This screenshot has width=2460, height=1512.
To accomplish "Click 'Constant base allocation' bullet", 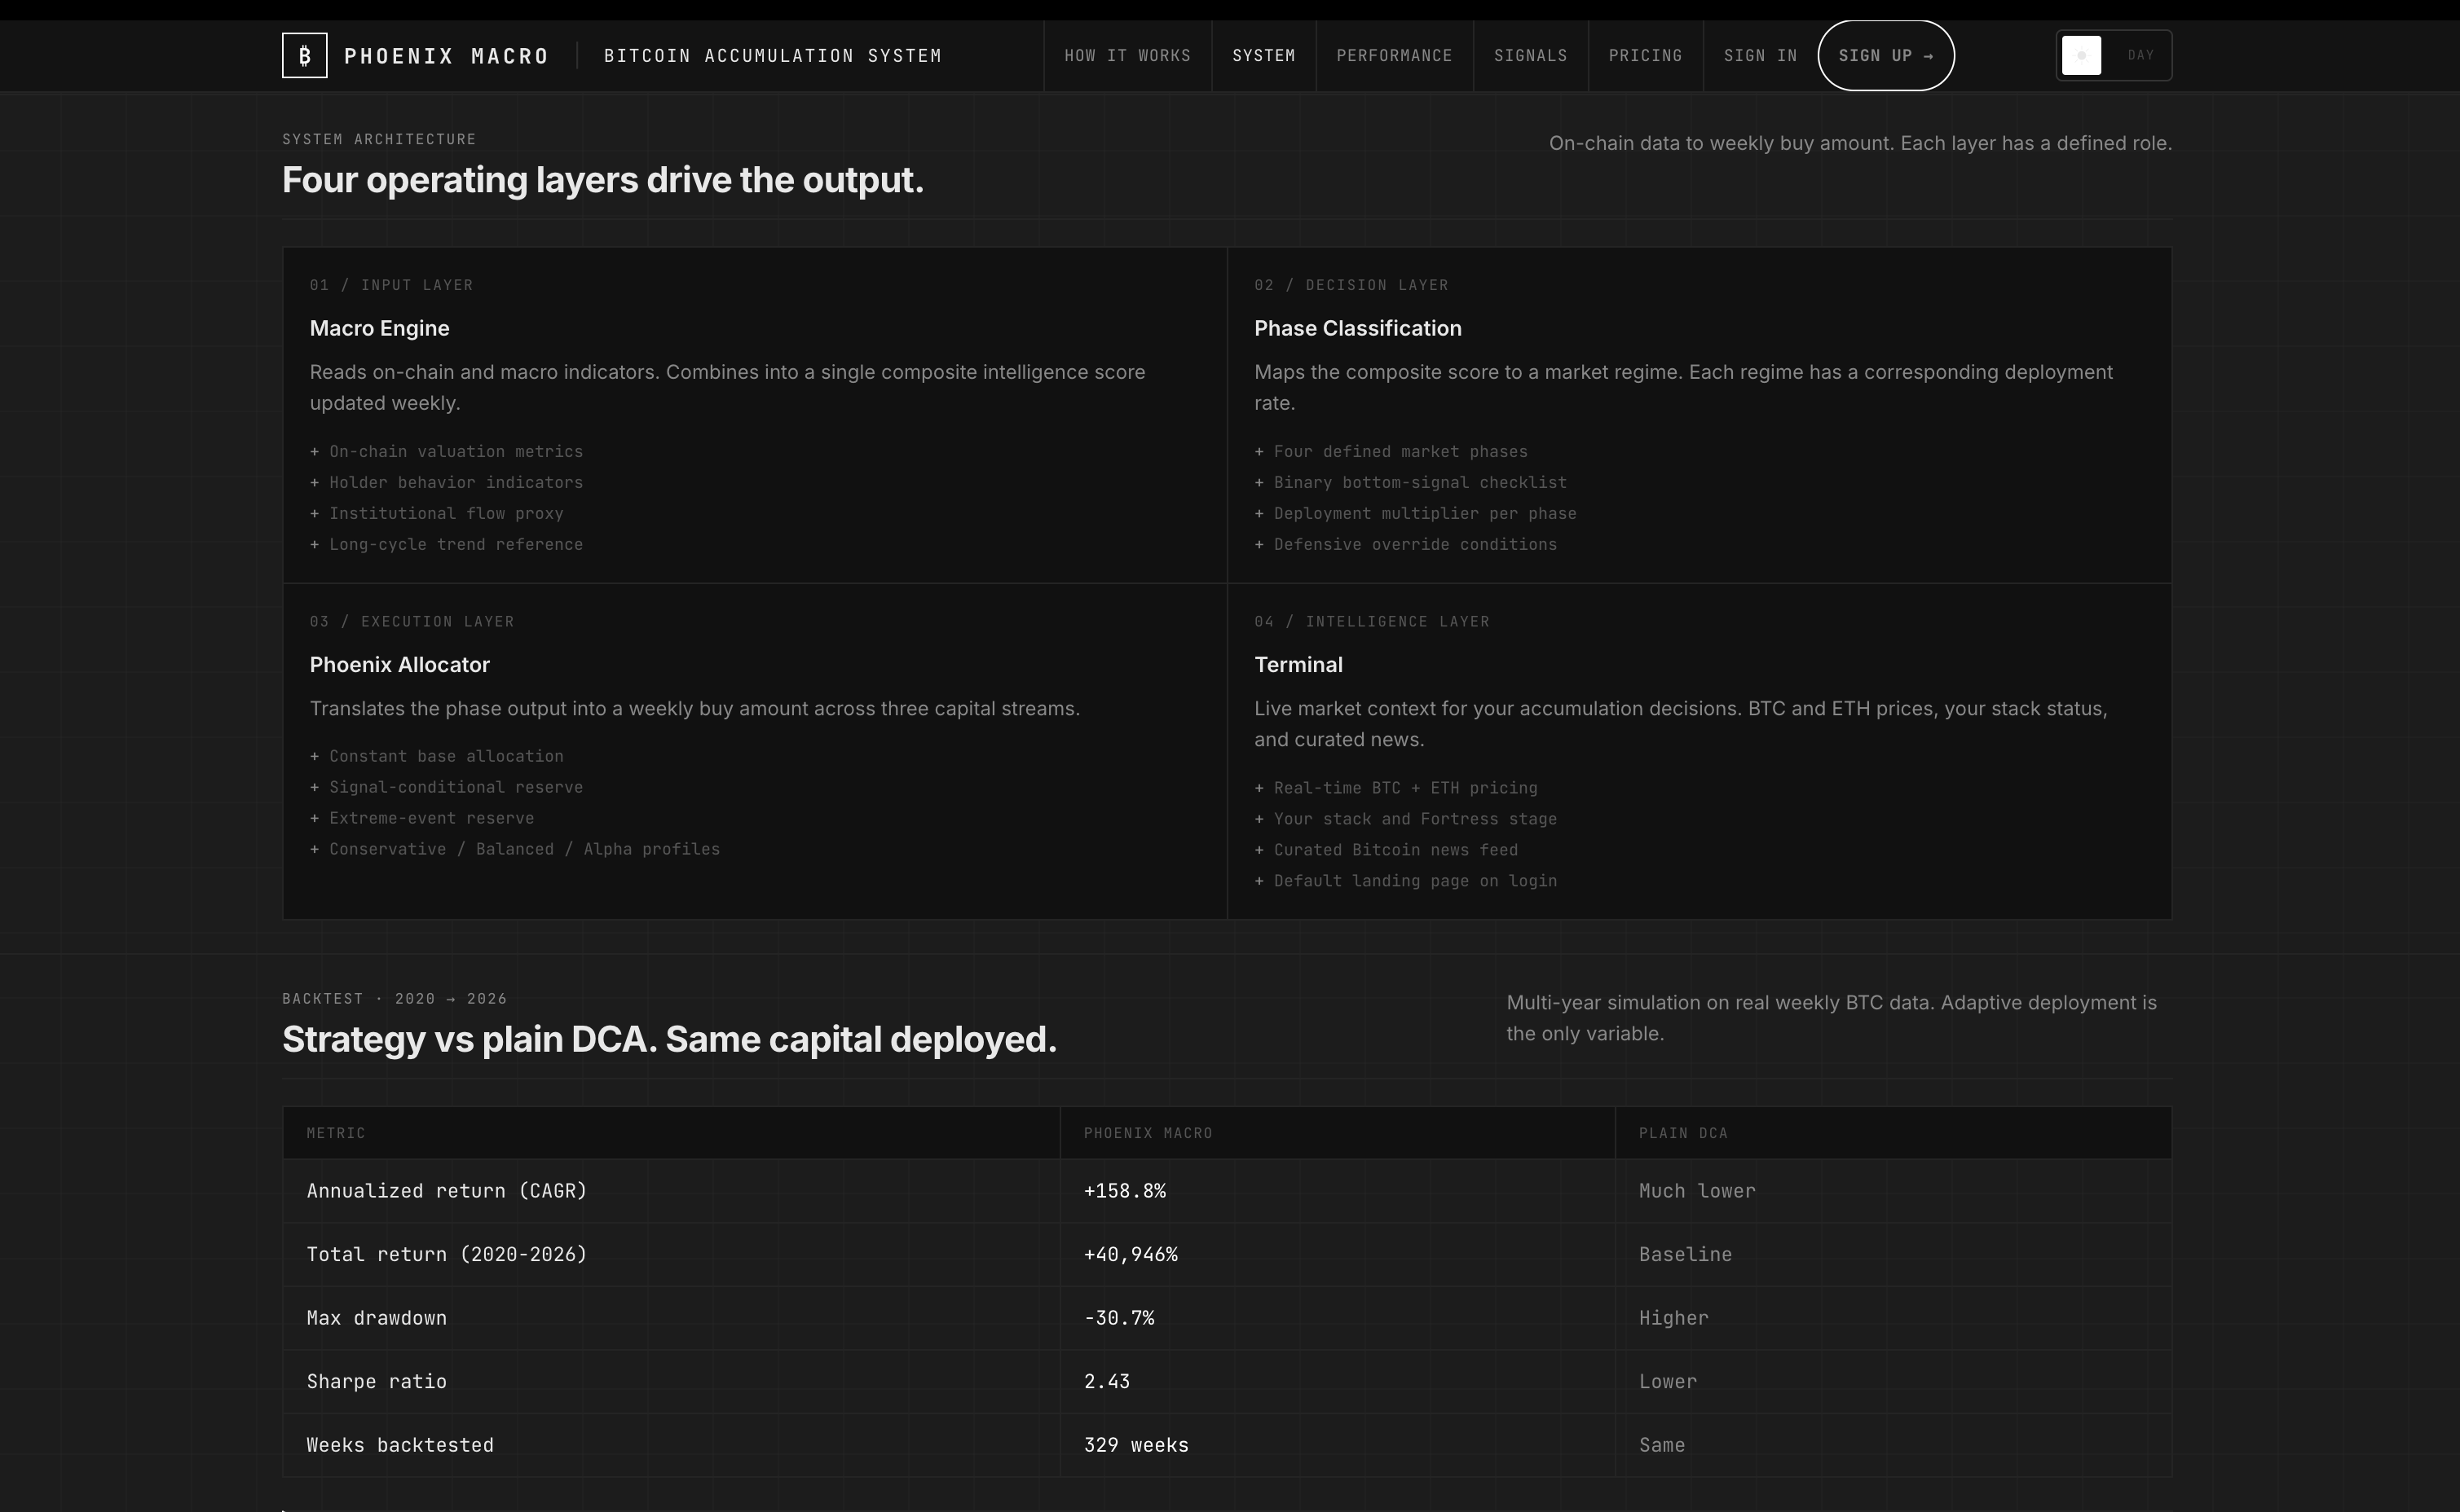I will pos(437,757).
